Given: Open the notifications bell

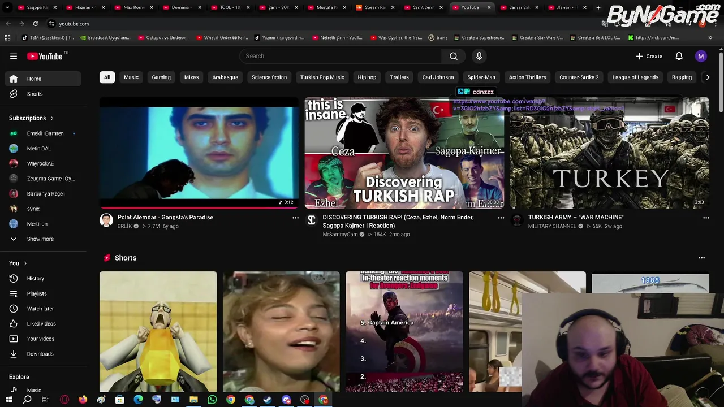Looking at the screenshot, I should pos(679,56).
